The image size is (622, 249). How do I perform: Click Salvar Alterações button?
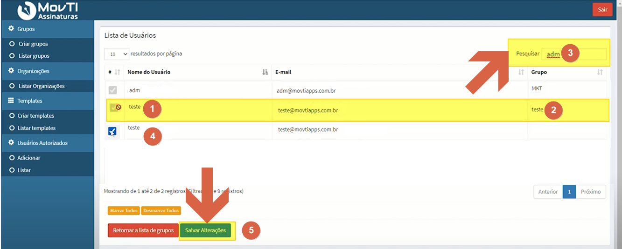205,230
